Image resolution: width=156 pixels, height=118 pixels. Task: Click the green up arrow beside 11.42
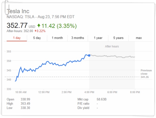(39, 26)
